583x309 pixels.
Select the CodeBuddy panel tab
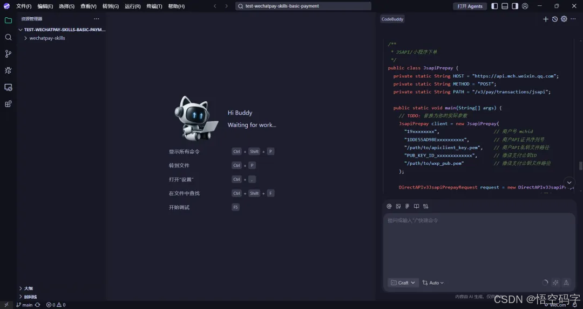click(x=392, y=19)
